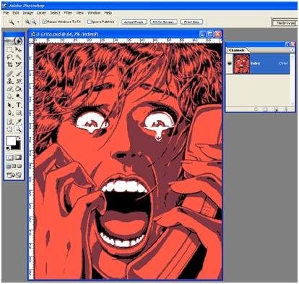Viewport: 299px width, 284px height.
Task: Select the Blur tool
Action: click(10, 96)
